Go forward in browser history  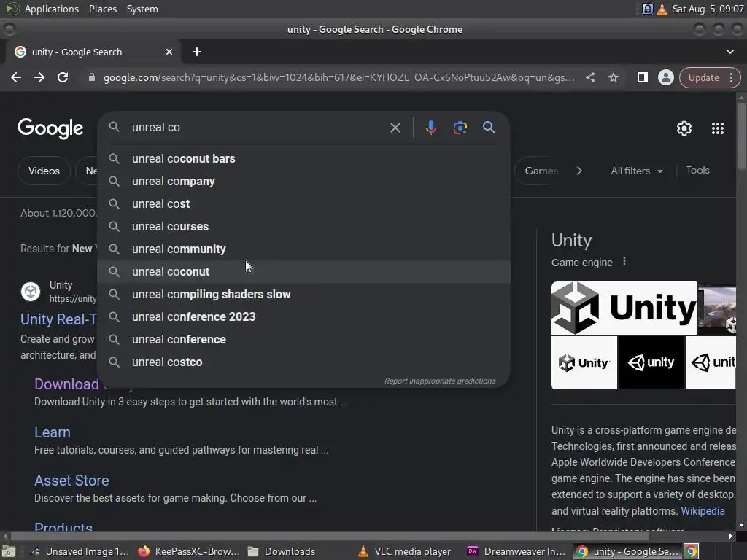tap(39, 77)
